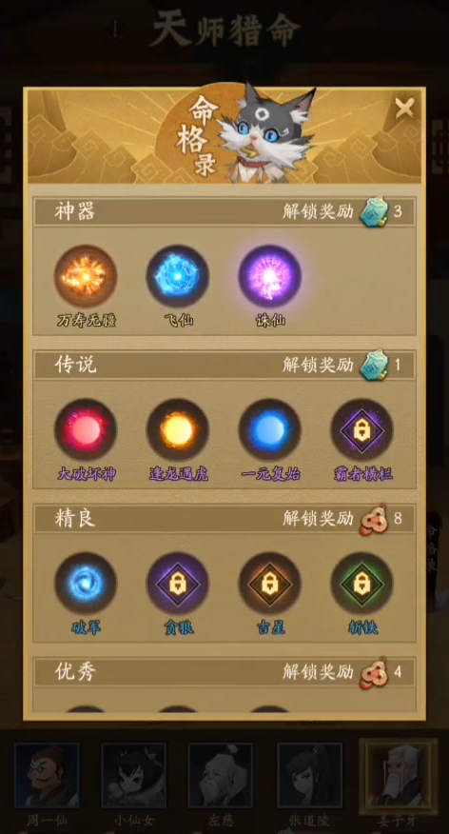Open the 大破坏神 red orb
The height and width of the screenshot is (834, 449).
86,429
